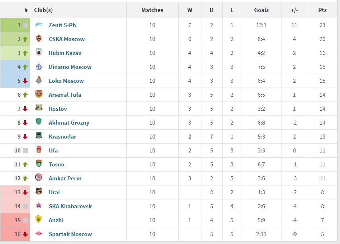Click the CSKA Moscow club crest icon
340x244 pixels.
click(x=39, y=38)
